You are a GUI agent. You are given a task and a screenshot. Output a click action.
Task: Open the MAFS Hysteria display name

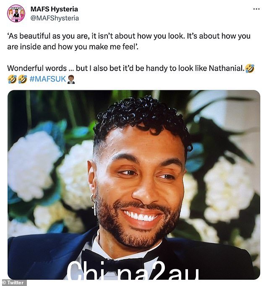pos(54,9)
